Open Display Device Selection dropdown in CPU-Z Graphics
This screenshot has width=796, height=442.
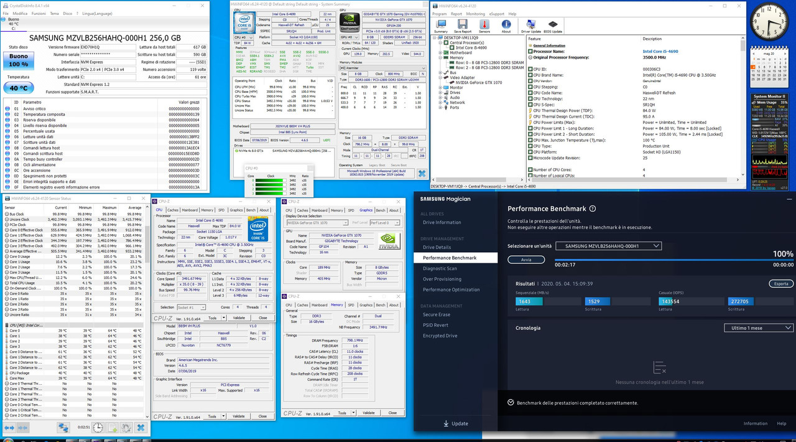pyautogui.click(x=317, y=222)
